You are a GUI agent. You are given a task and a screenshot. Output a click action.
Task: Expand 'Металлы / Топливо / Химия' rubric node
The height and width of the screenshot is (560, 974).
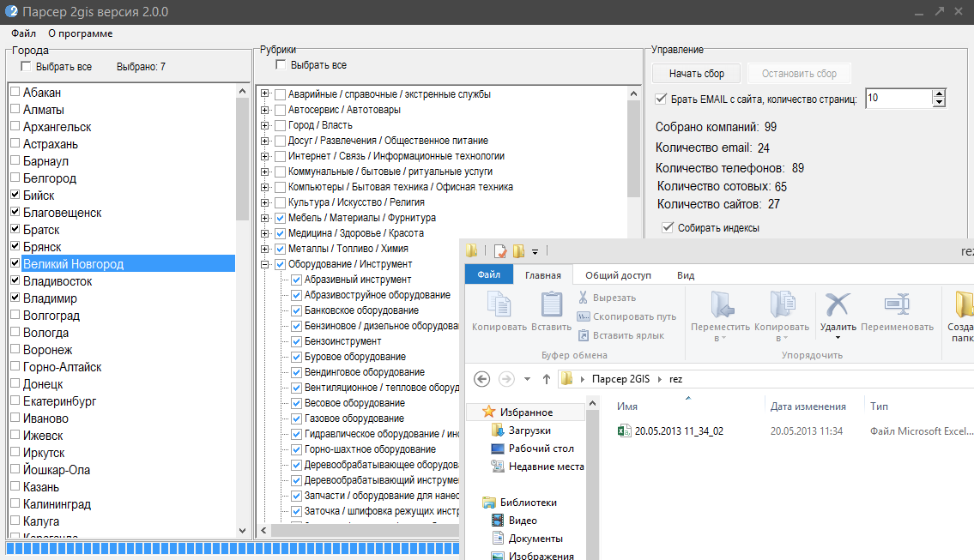(x=265, y=249)
